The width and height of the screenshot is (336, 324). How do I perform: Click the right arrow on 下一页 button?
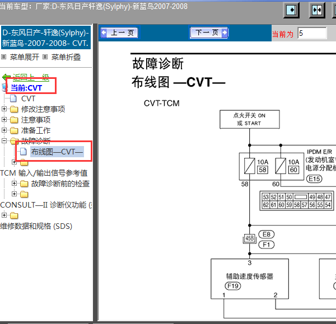point(225,32)
